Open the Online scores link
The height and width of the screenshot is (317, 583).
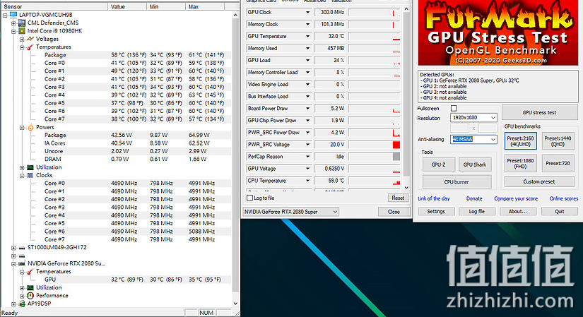(564, 198)
